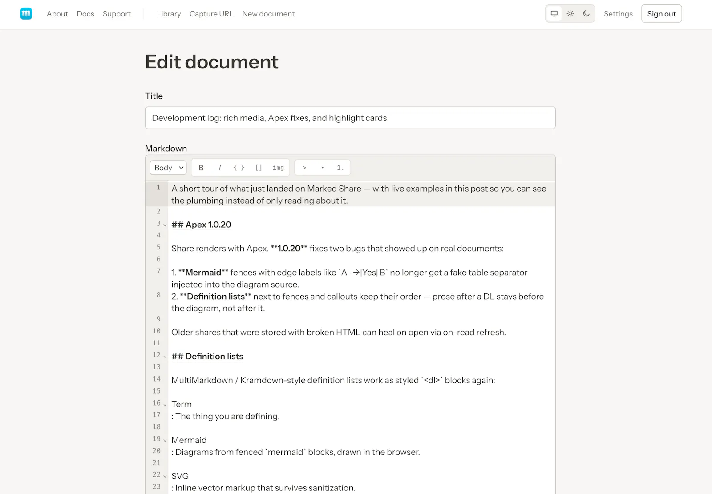712x494 pixels.
Task: Insert numbered list with 1. button
Action: pos(340,168)
